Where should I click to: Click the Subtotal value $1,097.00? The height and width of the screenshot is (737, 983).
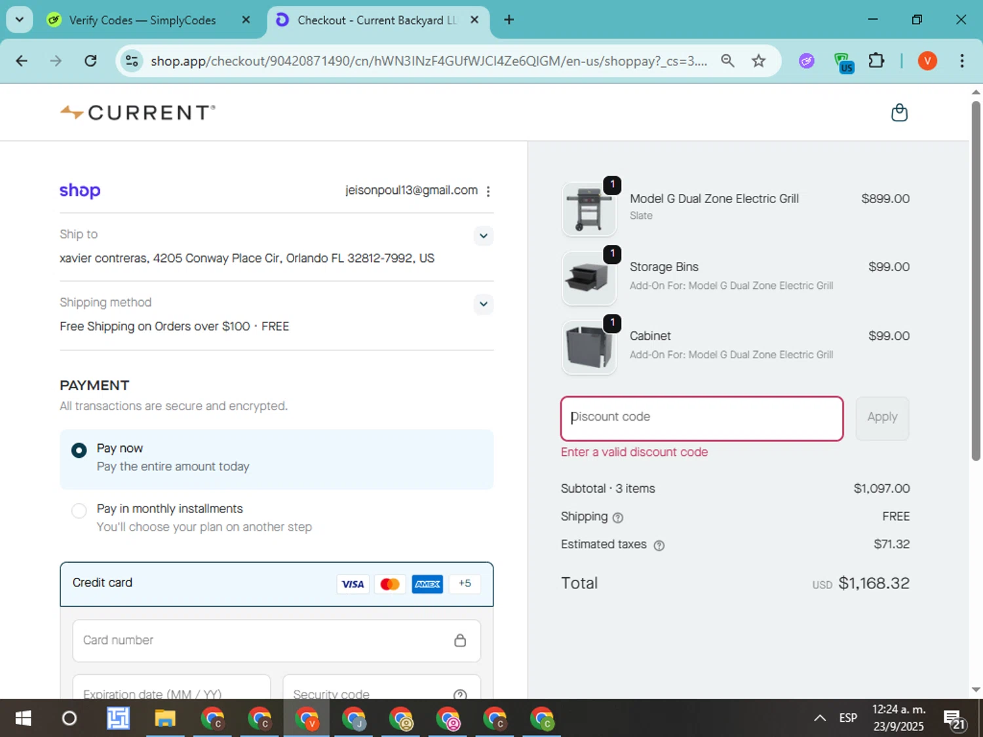coord(881,489)
